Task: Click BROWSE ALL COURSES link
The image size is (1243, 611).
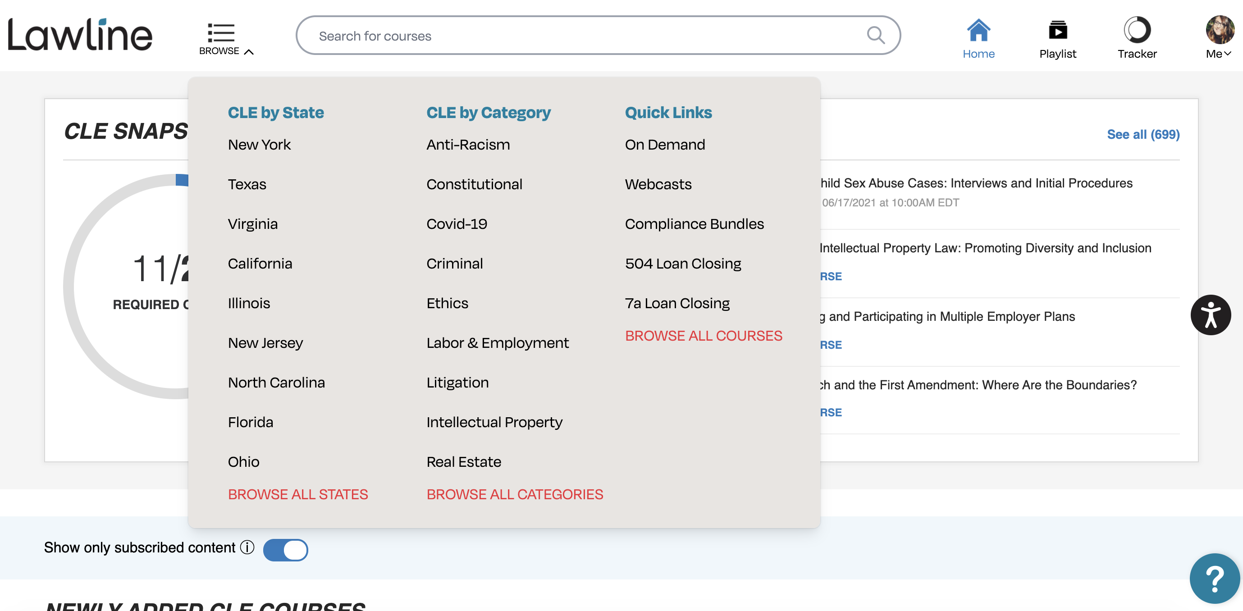Action: [704, 336]
